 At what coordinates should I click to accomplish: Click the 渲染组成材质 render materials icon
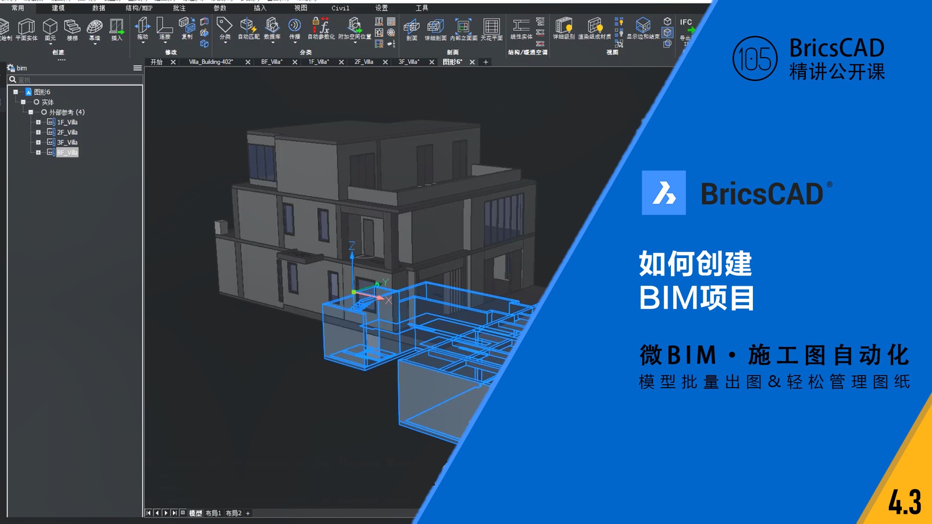pos(595,26)
